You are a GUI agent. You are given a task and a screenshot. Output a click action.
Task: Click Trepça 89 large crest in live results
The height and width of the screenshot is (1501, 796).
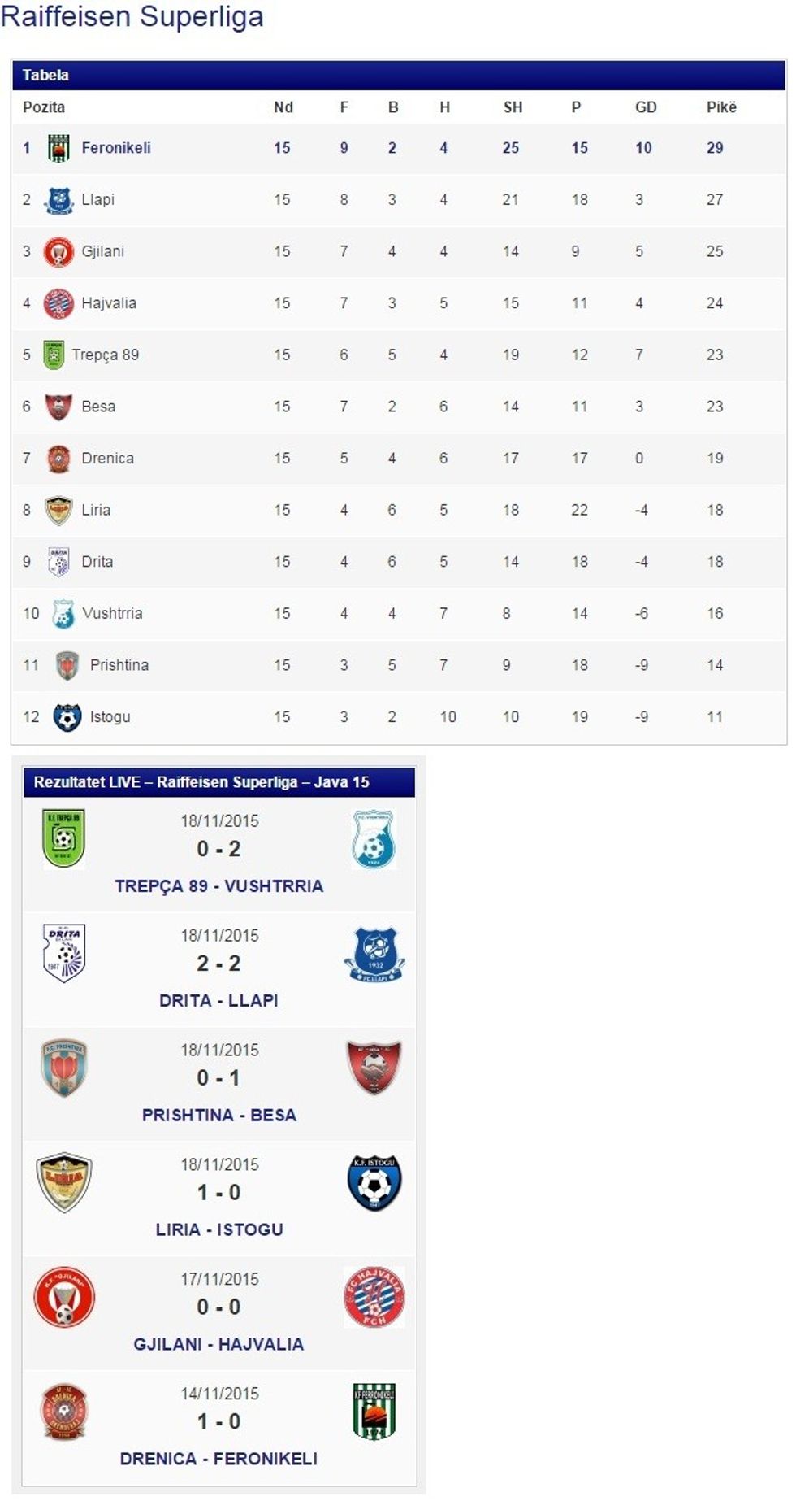coord(63,838)
